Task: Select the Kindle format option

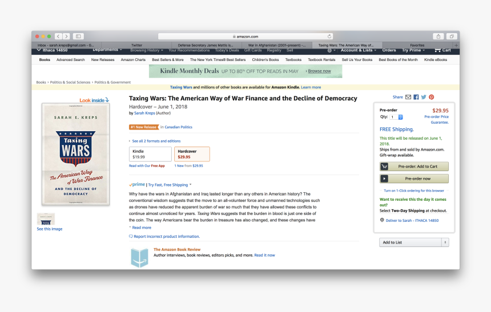Action: tap(150, 154)
